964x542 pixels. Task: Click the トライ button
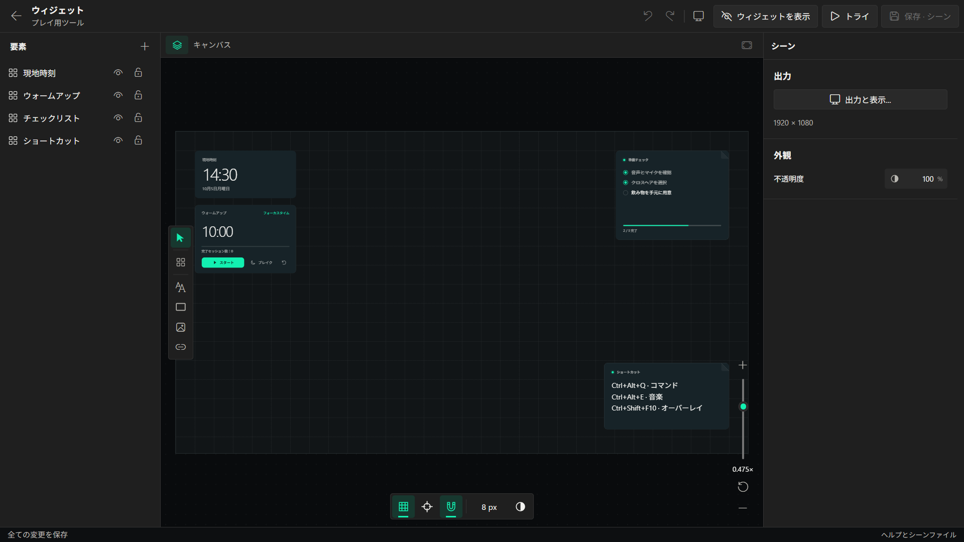[850, 16]
